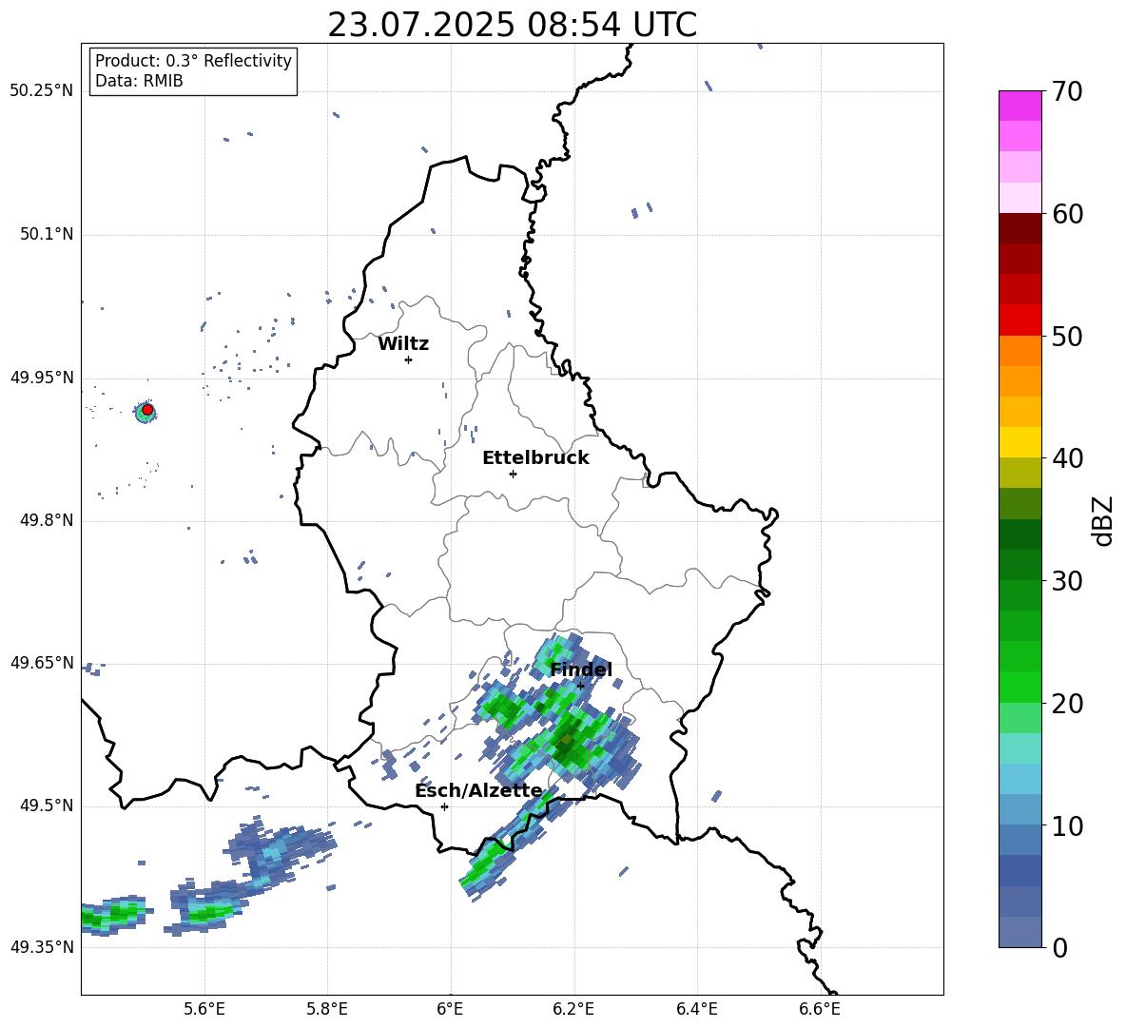Click the colorbar tick value 60

coord(1067,214)
